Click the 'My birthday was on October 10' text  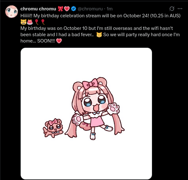[x=51, y=28]
